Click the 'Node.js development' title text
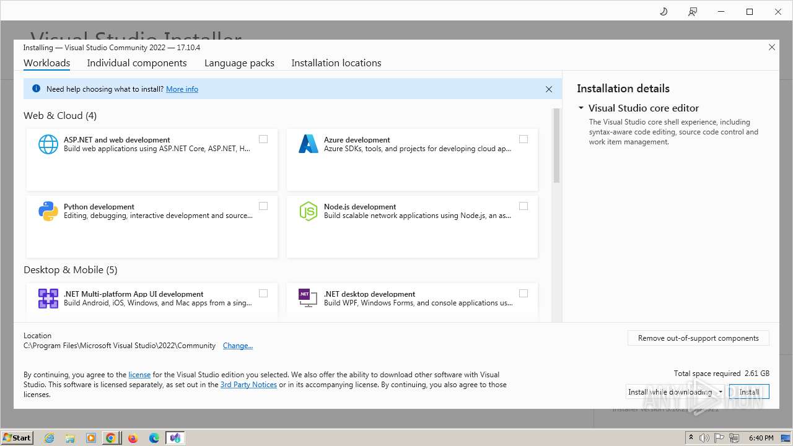The height and width of the screenshot is (446, 793). pyautogui.click(x=360, y=207)
